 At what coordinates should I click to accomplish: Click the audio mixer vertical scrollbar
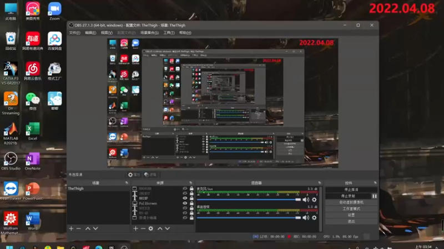(321, 209)
